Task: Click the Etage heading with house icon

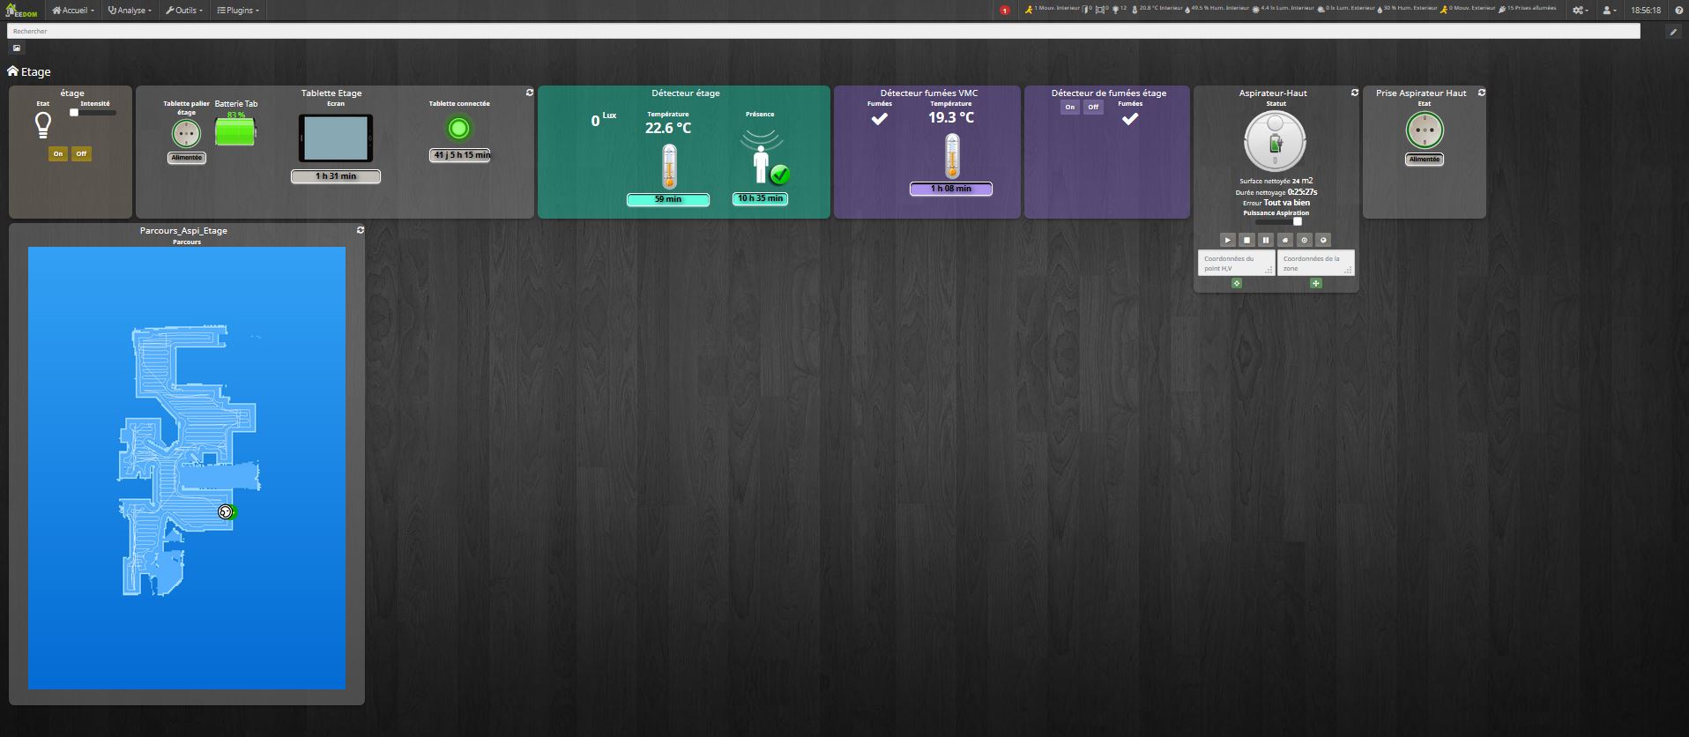Action: coord(29,71)
